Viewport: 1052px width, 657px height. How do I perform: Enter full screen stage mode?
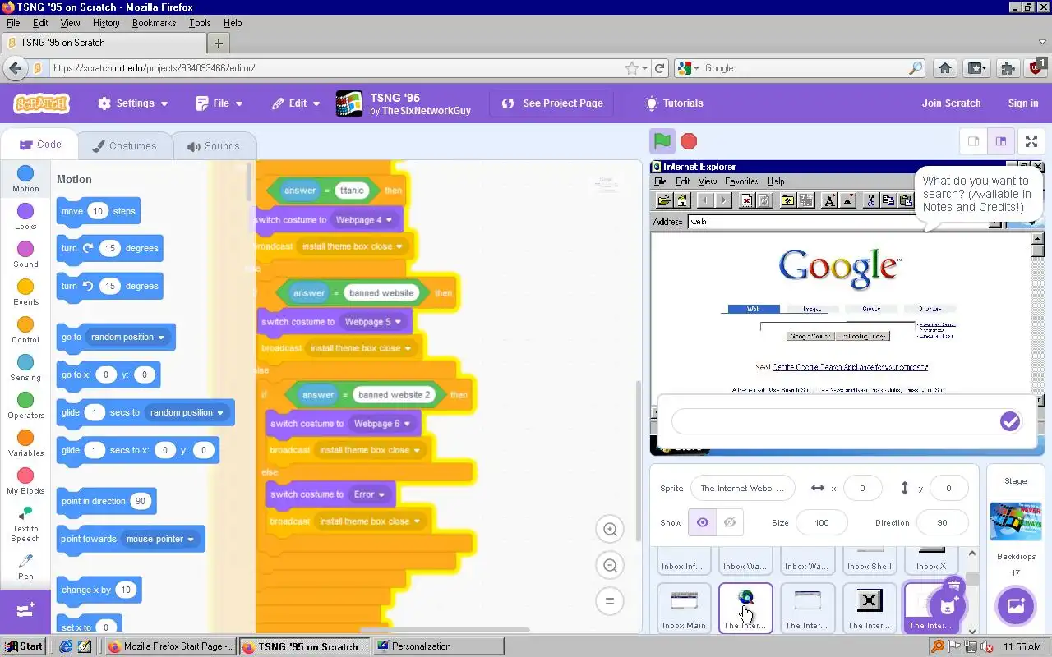pos(1031,141)
